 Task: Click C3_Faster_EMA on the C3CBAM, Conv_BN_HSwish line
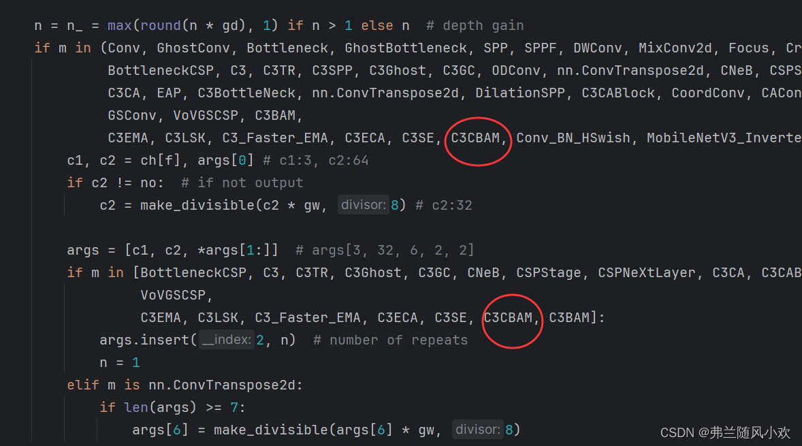pyautogui.click(x=275, y=138)
